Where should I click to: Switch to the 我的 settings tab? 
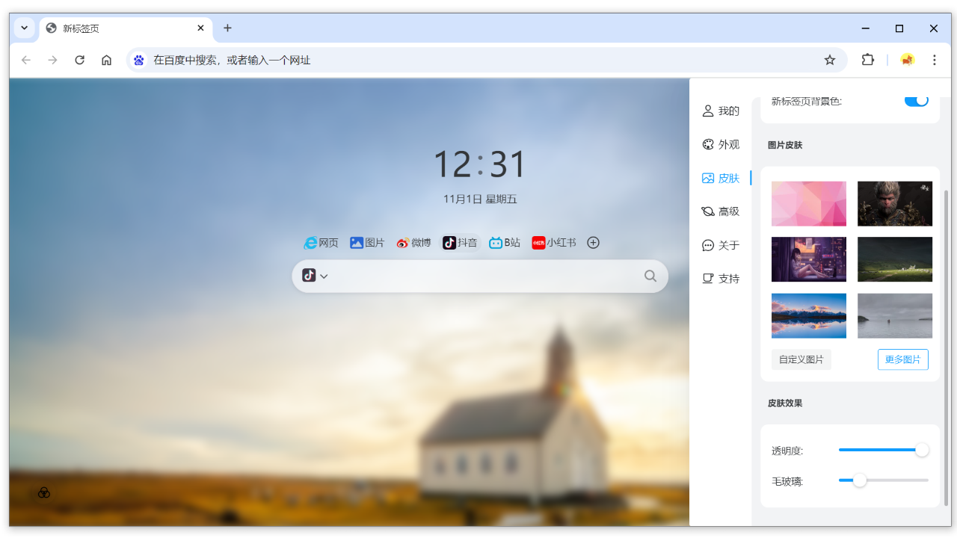[x=721, y=111]
